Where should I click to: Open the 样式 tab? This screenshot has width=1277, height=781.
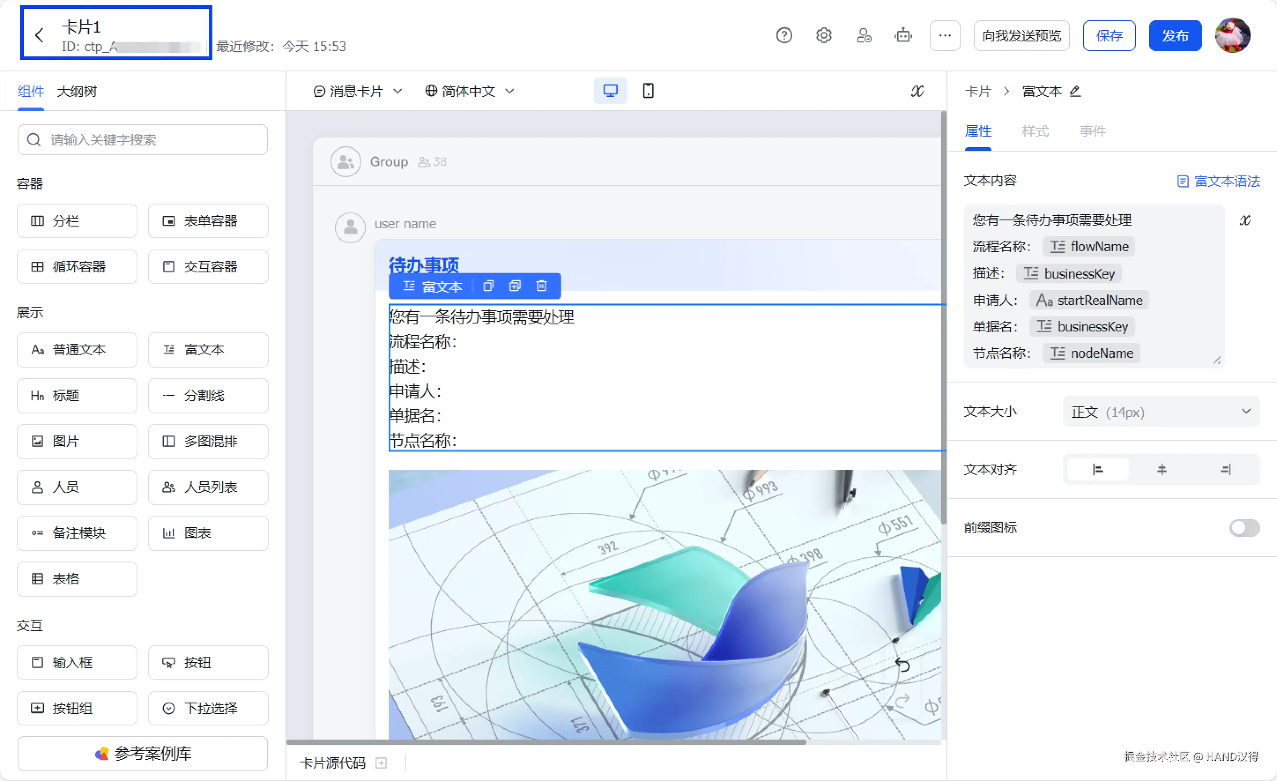coord(1035,131)
